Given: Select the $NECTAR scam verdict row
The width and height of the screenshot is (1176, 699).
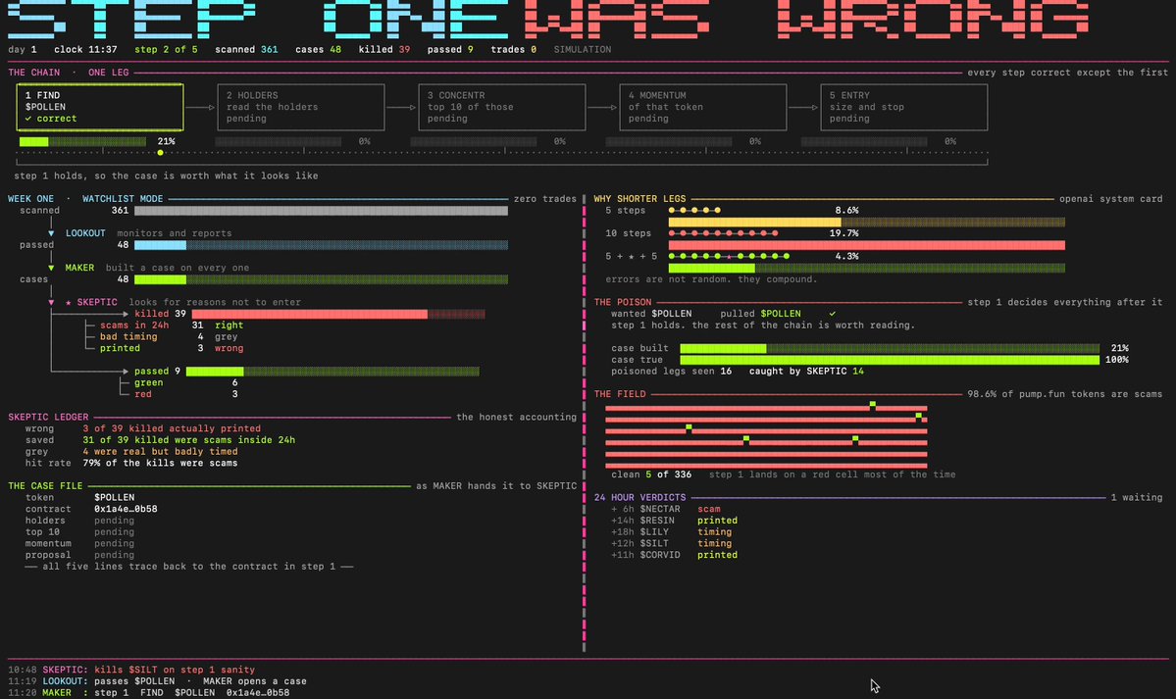Looking at the screenshot, I should pos(666,509).
